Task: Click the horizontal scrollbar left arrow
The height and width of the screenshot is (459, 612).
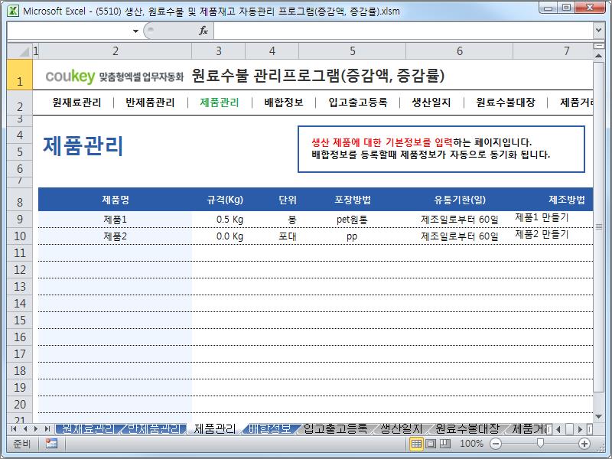Action: pyautogui.click(x=558, y=429)
